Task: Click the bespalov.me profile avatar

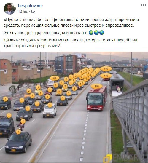Action: click(10, 9)
